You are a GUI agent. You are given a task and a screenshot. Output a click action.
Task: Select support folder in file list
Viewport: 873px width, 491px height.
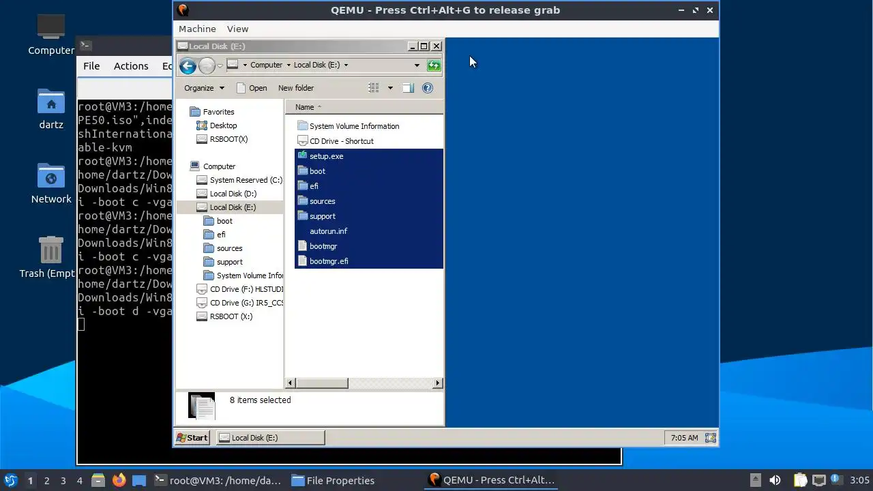(x=322, y=216)
